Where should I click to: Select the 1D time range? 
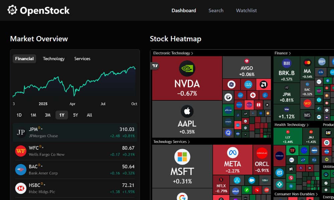click(x=19, y=115)
